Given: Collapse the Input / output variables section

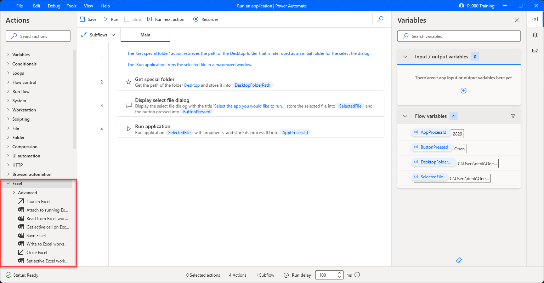Looking at the screenshot, I should pyautogui.click(x=405, y=57).
